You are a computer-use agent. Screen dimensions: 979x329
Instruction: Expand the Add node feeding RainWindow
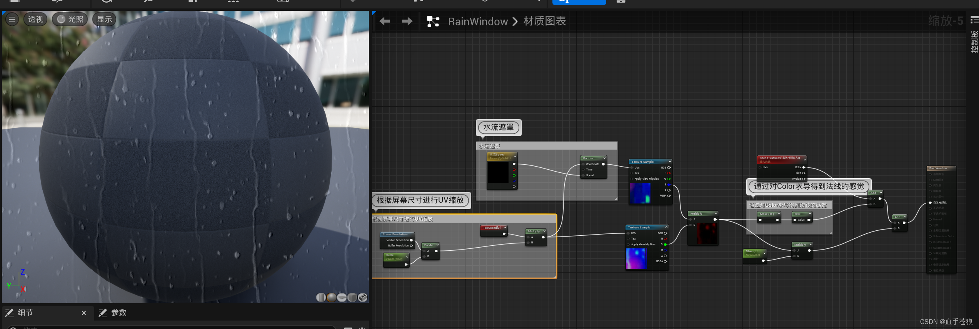[905, 217]
